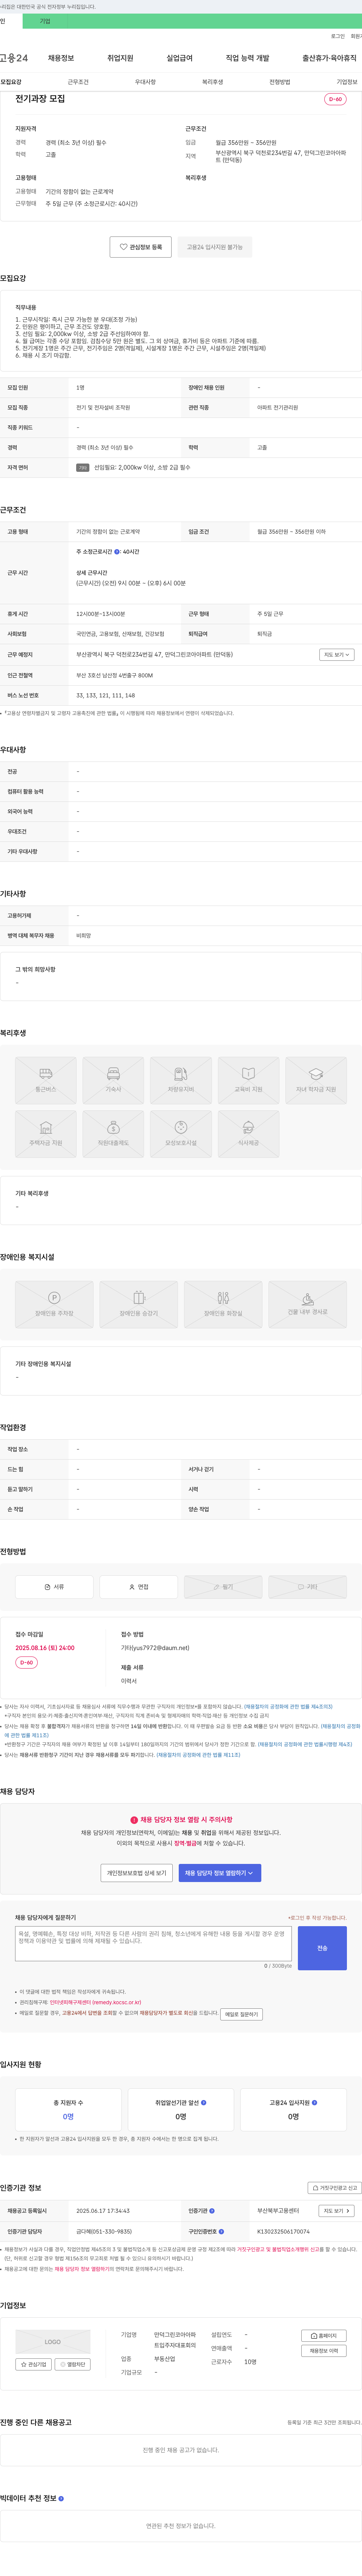This screenshot has height=2576, width=362.
Task: Click the 로그인 link
Action: pyautogui.click(x=338, y=36)
